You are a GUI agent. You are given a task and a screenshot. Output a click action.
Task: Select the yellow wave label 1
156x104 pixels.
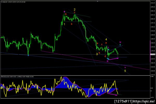(x=64, y=24)
